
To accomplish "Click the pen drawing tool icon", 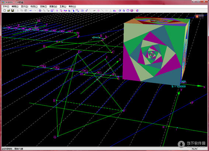I will (x=87, y=11).
